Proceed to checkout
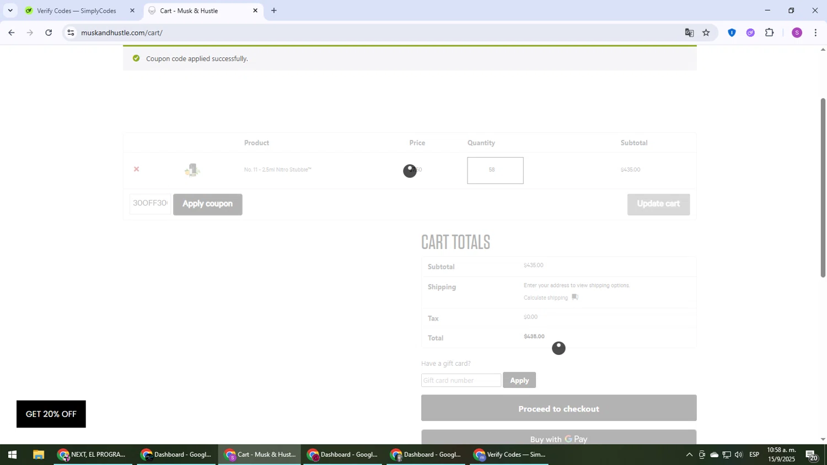The image size is (827, 465). pos(559,408)
